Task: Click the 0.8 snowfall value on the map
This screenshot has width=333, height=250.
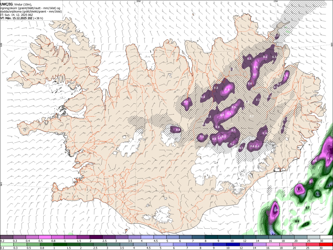Action: pos(229,114)
